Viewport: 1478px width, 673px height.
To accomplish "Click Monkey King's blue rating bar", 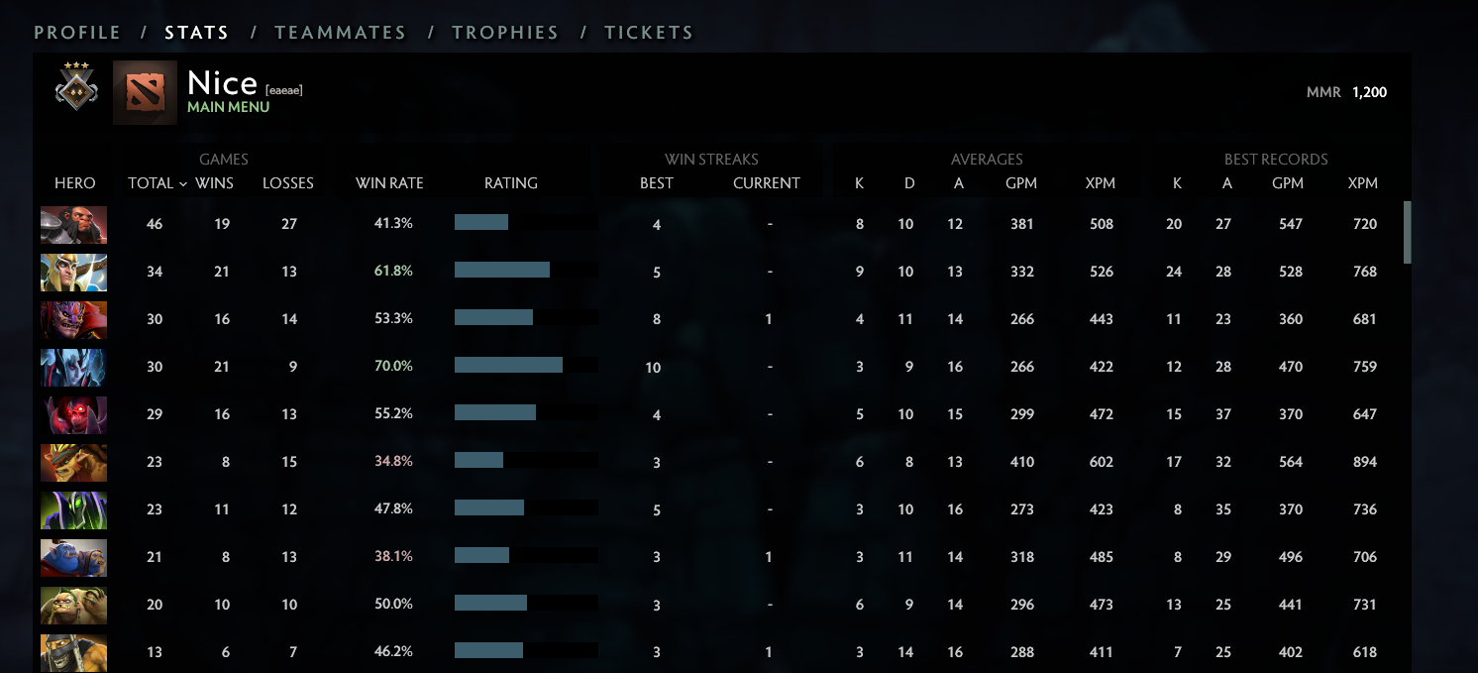I will 479,224.
